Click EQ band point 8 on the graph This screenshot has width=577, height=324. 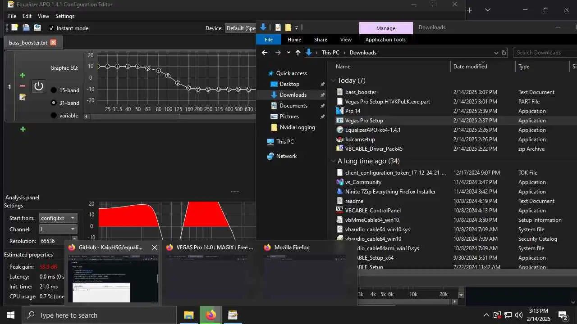point(168,76)
